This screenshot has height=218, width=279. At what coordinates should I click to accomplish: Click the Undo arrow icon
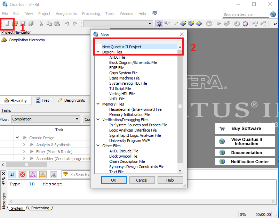click(67, 24)
